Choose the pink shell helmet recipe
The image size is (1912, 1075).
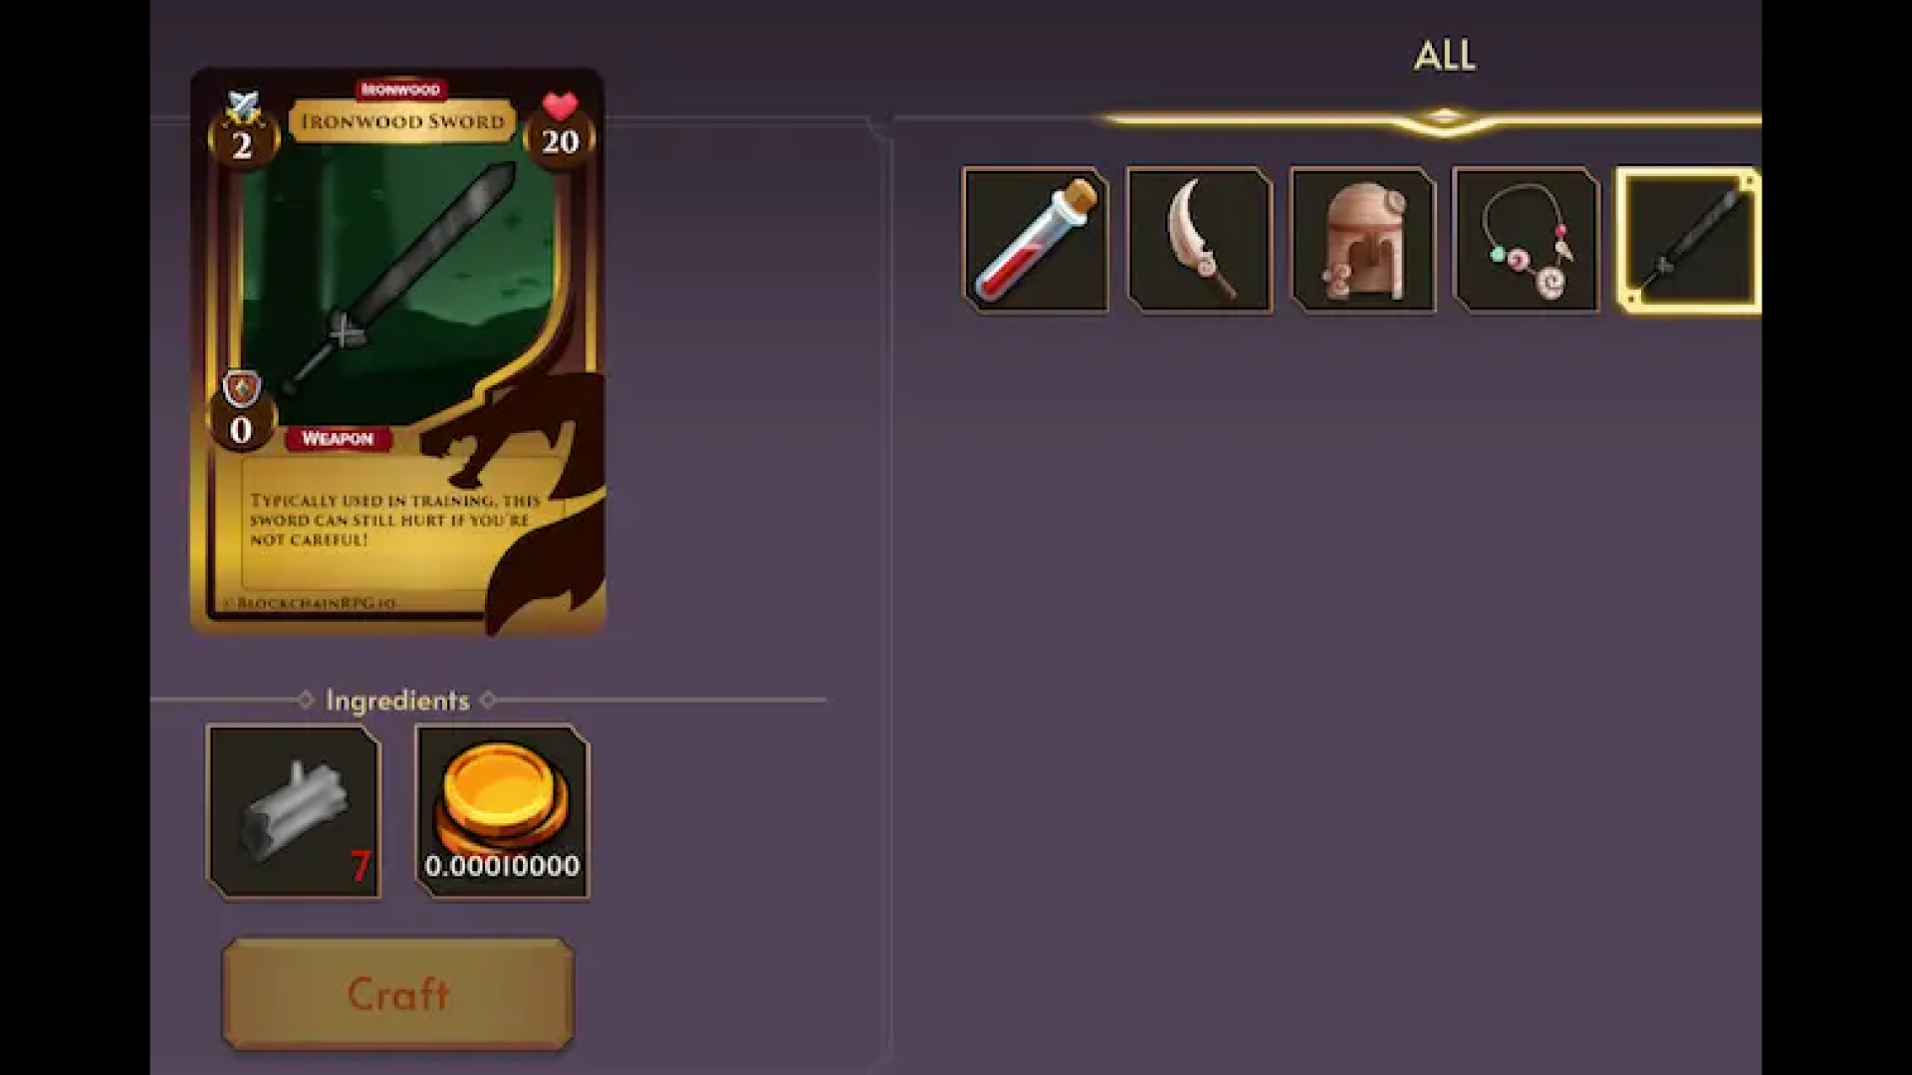click(x=1362, y=240)
